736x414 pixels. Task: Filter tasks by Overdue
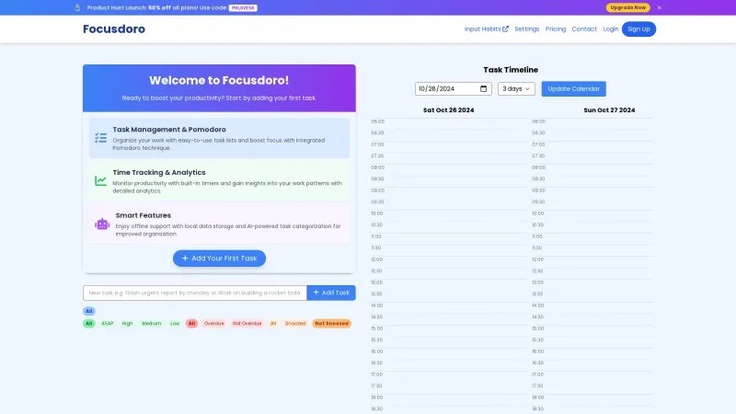(214, 324)
